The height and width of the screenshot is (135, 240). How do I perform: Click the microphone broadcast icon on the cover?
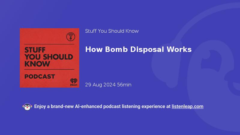tap(70, 37)
